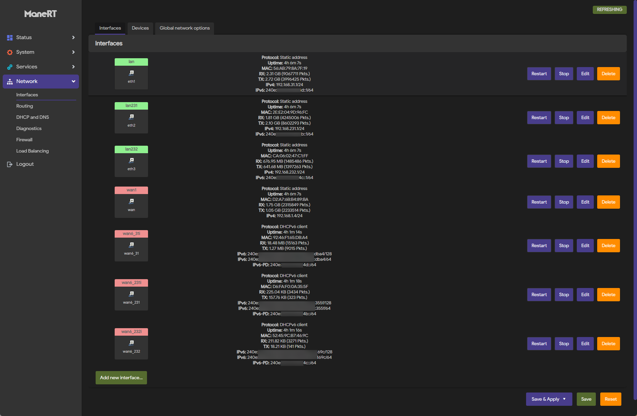The image size is (637, 416).
Task: Click the Services icon in sidebar
Action: [10, 67]
